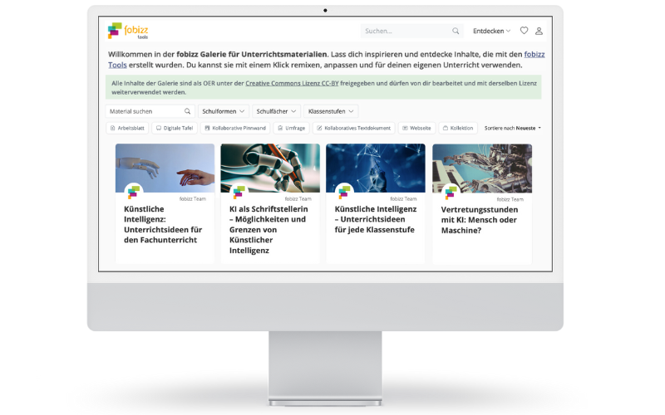Open the Entdecken menu
Image resolution: width=665 pixels, height=415 pixels.
pos(491,32)
